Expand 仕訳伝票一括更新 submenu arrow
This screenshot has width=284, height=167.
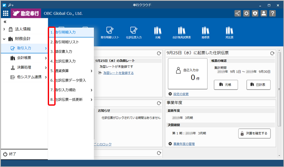[x=92, y=100]
